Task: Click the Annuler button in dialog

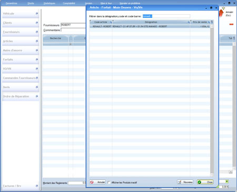Action: tap(97, 182)
